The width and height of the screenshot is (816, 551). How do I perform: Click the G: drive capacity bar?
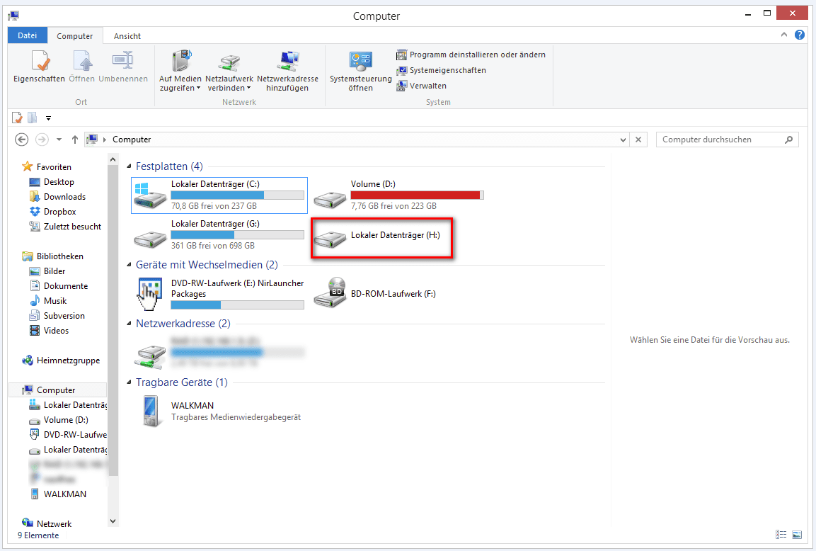point(237,235)
